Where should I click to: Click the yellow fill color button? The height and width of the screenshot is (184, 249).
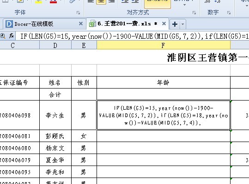click(38, 1)
